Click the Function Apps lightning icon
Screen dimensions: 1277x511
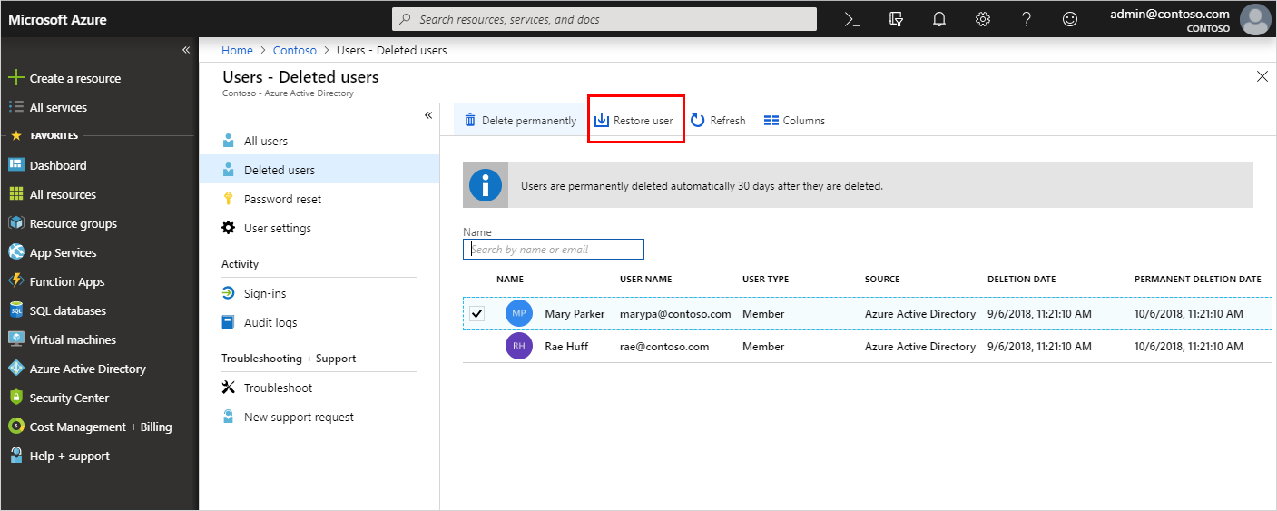click(15, 281)
